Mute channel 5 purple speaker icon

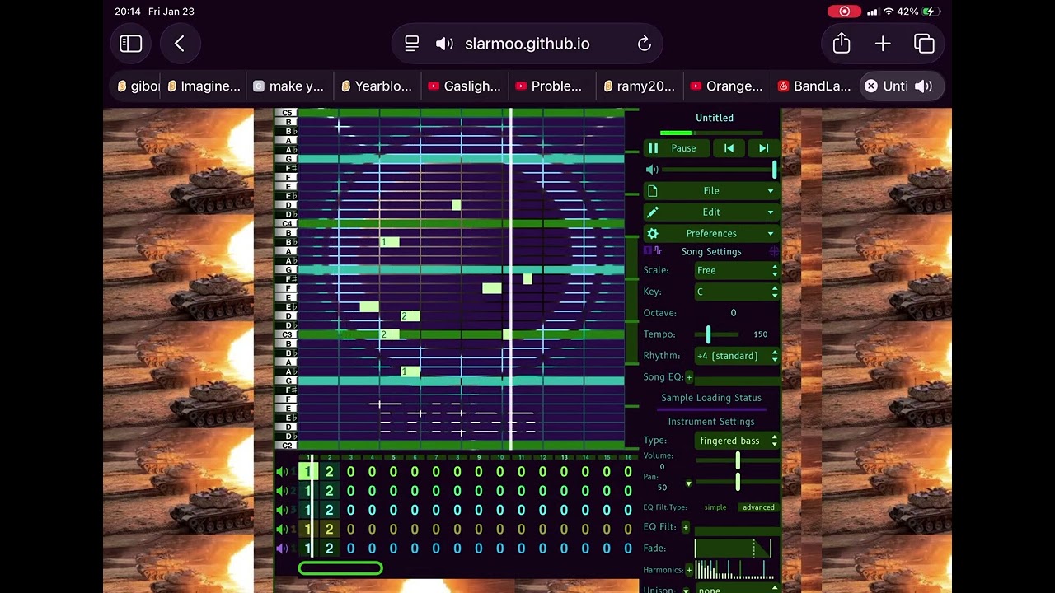tap(282, 549)
